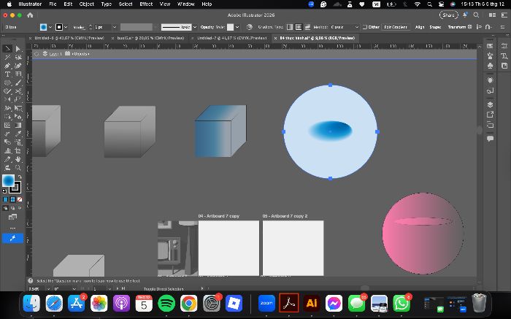Set paint mode to Gradient

12,199
